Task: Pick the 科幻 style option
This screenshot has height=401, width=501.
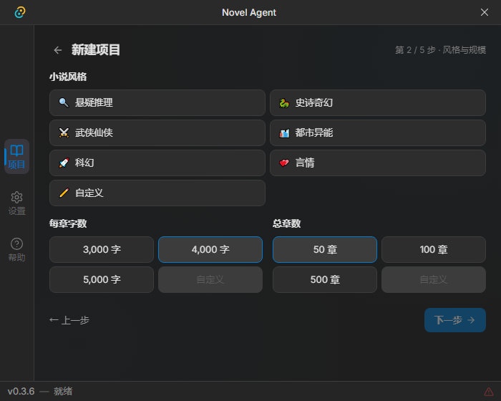Action: [x=157, y=163]
